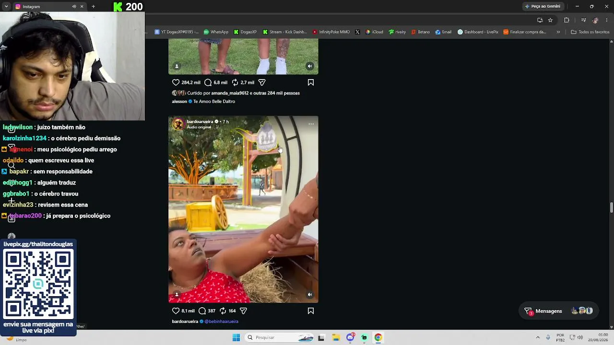Open the Stream - Kick Dashboard bookmark
Image resolution: width=614 pixels, height=345 pixels.
285,32
